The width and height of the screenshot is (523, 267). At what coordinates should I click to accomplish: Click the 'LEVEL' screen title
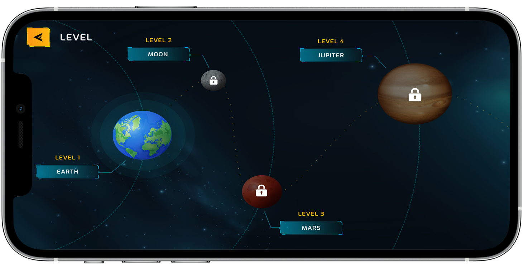coord(76,37)
